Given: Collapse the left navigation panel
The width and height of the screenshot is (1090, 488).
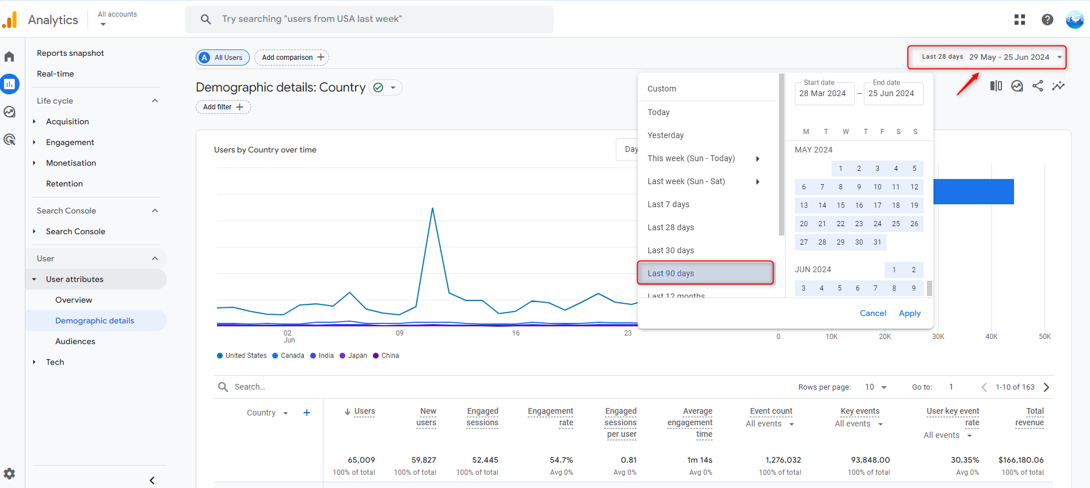Looking at the screenshot, I should pos(152,481).
